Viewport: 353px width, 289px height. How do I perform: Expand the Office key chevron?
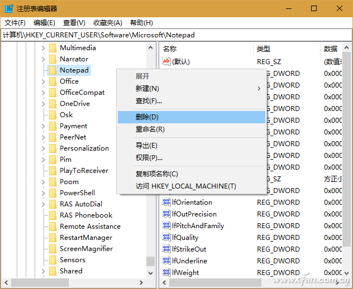point(43,81)
